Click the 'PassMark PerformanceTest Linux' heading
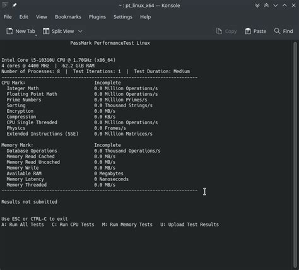 click(x=110, y=43)
